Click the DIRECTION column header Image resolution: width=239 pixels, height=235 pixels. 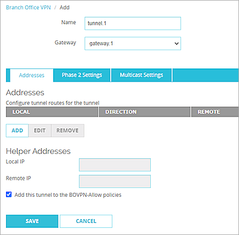coord(145,112)
